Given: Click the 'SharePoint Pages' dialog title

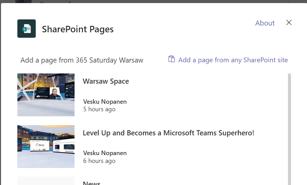Looking at the screenshot, I should (x=78, y=29).
